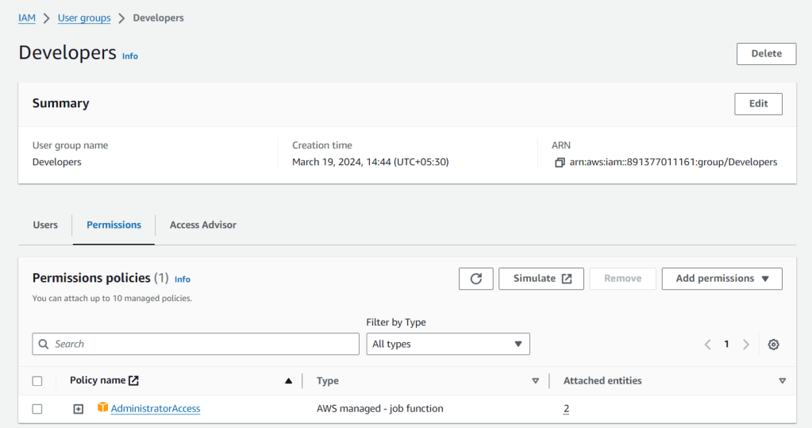
Task: Sort by Attached entities column arrow
Action: [783, 381]
